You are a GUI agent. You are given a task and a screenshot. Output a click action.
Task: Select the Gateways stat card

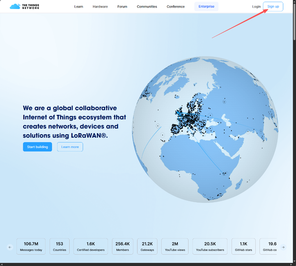click(147, 246)
